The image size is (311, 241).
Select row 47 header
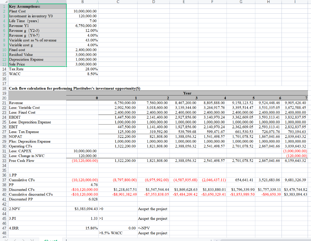(x=4, y=228)
